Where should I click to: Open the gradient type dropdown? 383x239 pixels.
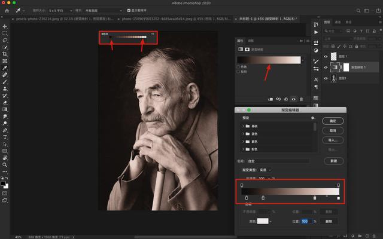pos(265,170)
